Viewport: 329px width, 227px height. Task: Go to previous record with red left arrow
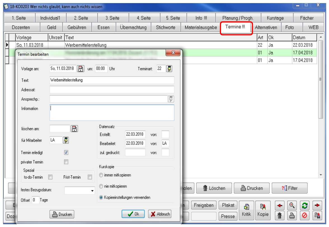coord(279,205)
